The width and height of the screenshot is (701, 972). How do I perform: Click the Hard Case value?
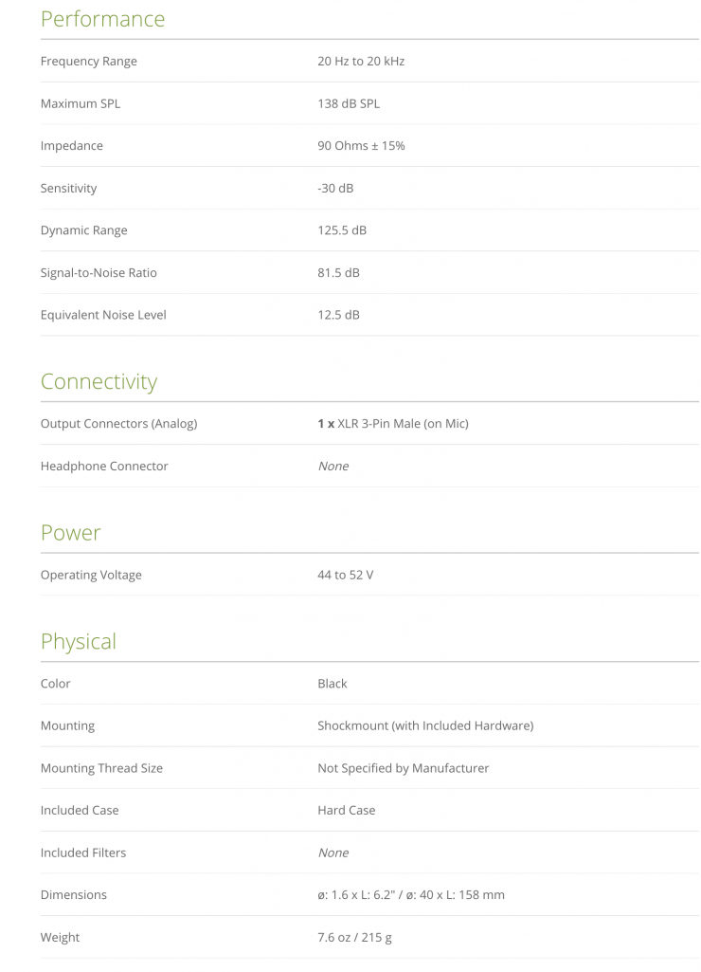[x=347, y=811]
